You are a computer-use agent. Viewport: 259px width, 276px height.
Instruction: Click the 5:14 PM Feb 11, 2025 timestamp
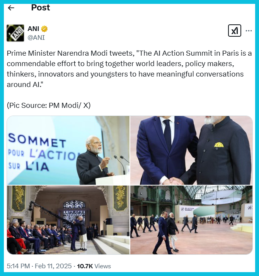click(x=39, y=266)
